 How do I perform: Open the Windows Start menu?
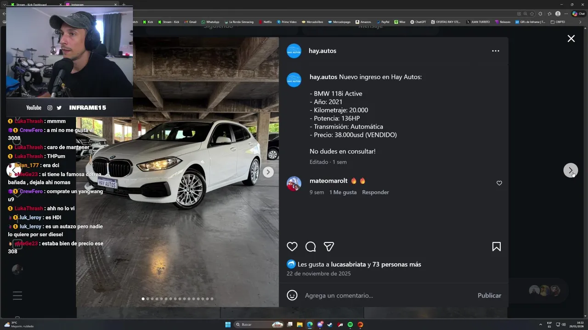228,324
